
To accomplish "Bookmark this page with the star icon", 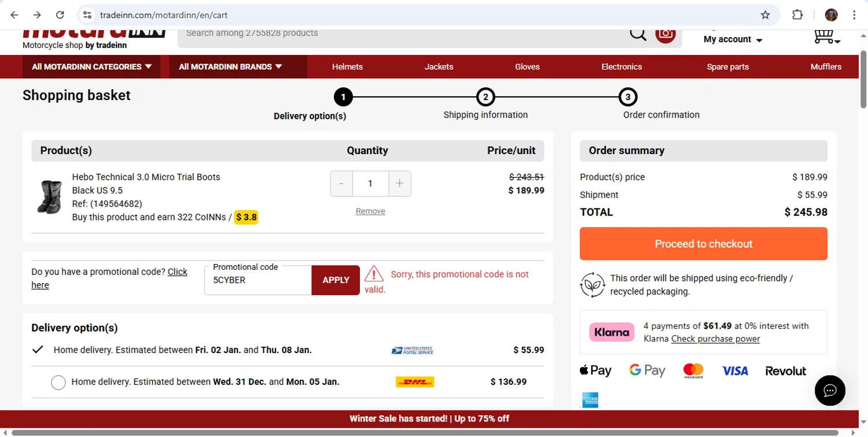I will [x=765, y=15].
